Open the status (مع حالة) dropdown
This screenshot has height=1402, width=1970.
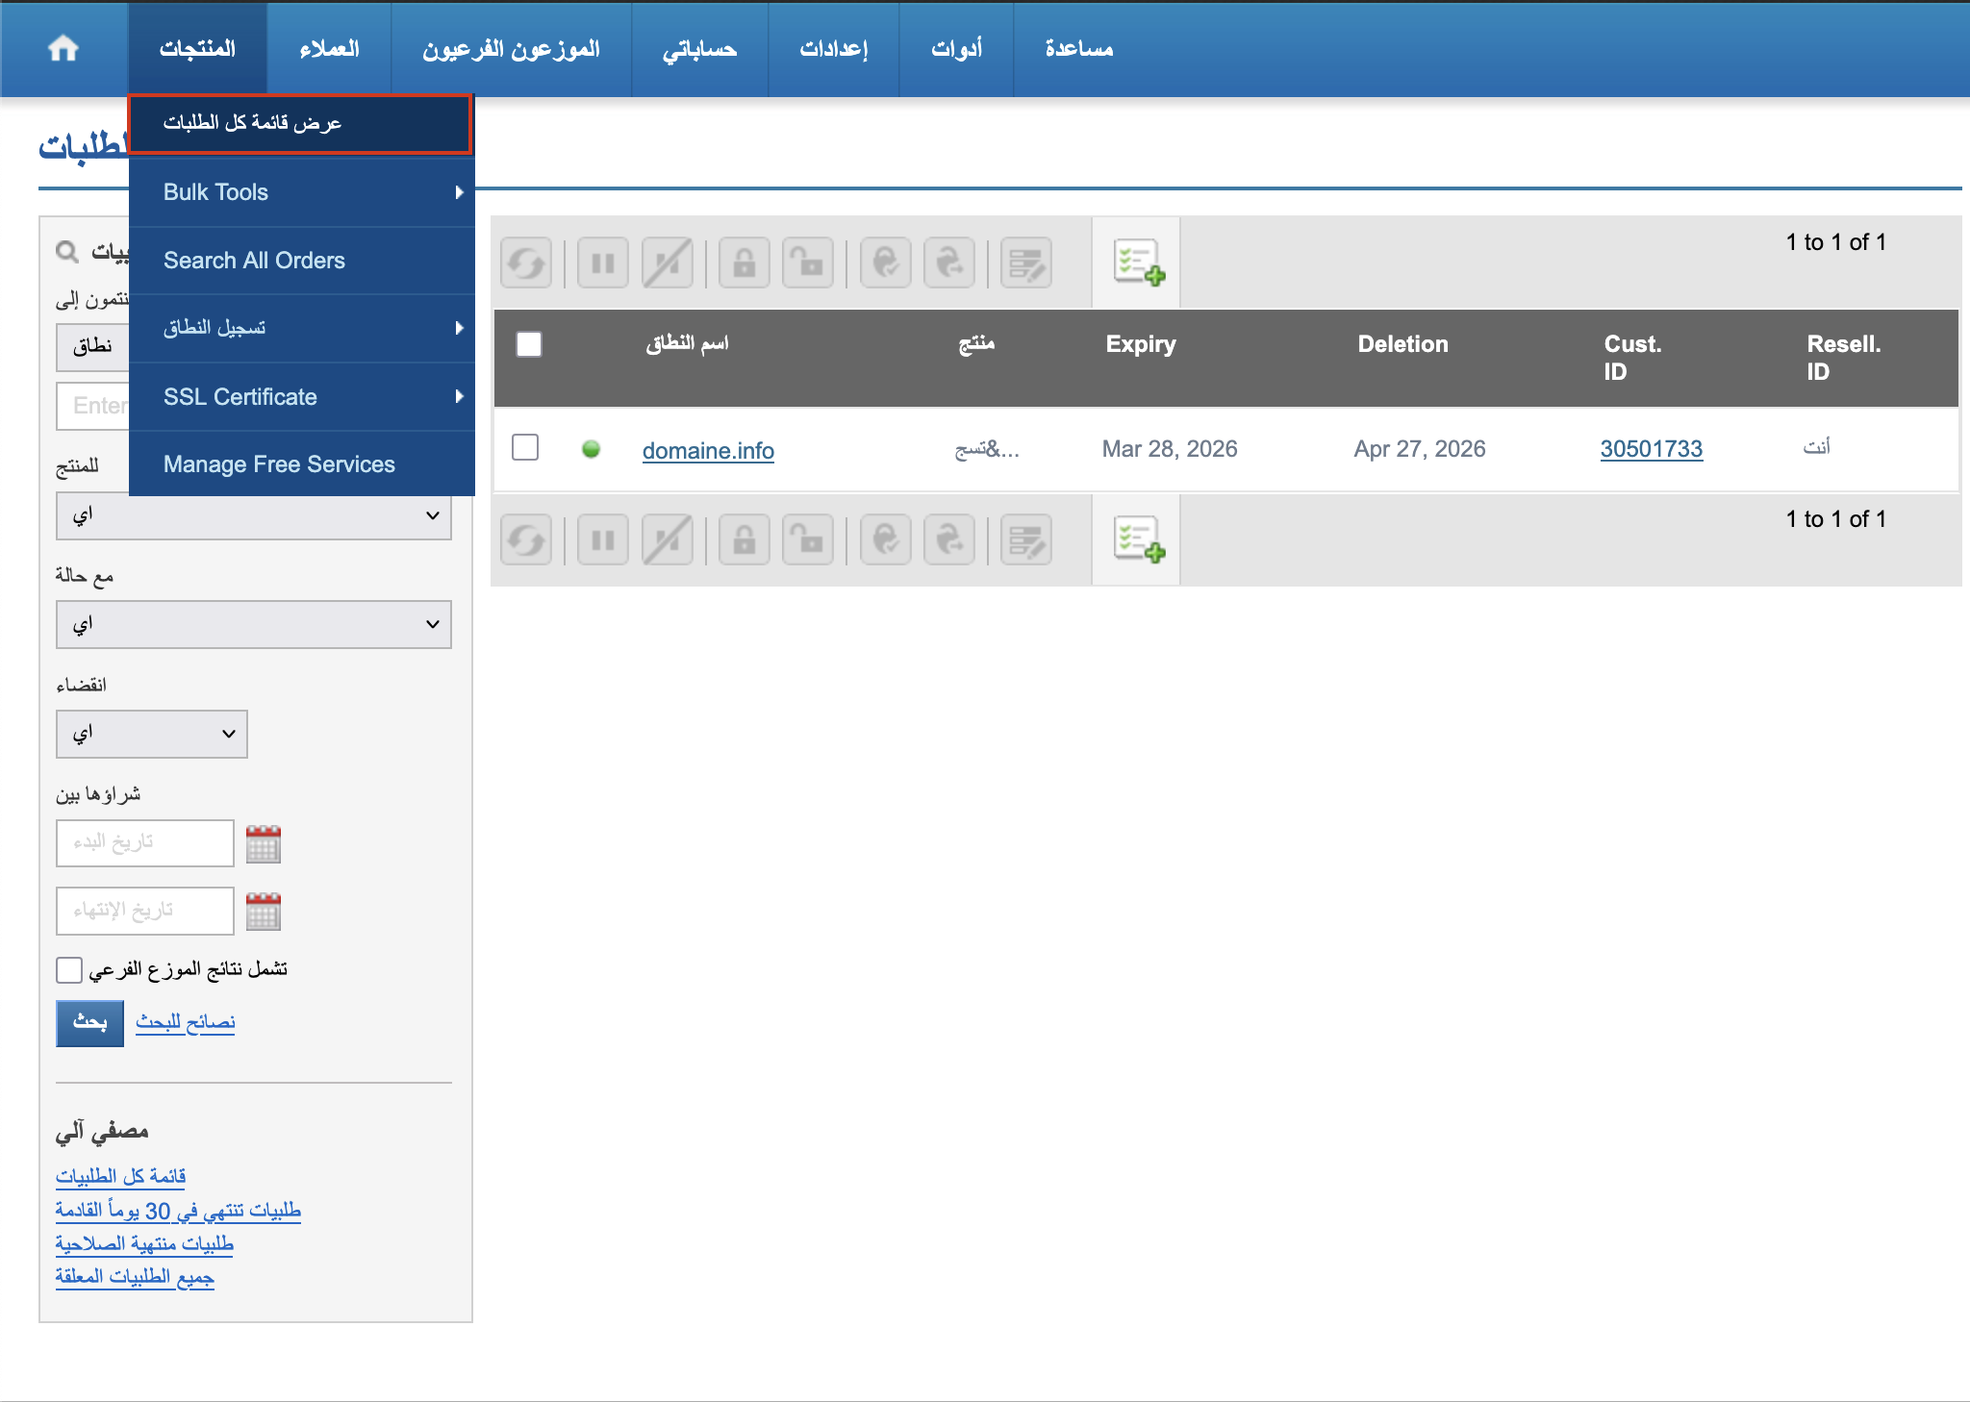click(x=254, y=625)
